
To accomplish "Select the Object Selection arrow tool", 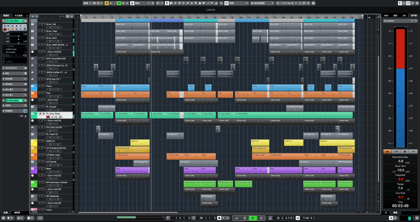I will tap(167, 3).
